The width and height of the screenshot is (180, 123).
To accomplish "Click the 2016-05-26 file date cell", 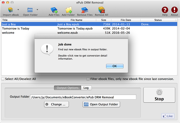I will click(x=121, y=33).
